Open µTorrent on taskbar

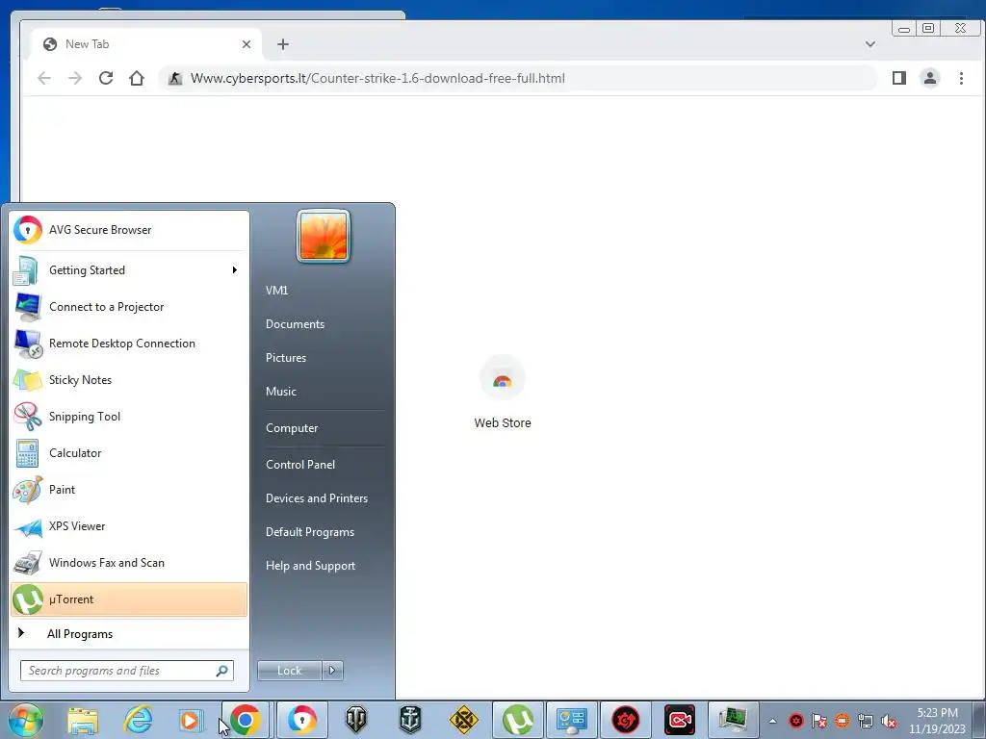tap(517, 720)
